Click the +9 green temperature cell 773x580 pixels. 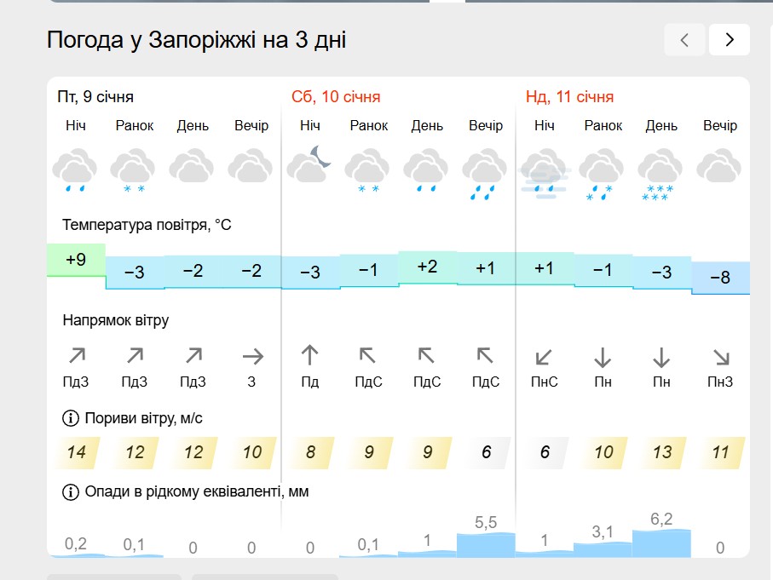click(x=76, y=260)
